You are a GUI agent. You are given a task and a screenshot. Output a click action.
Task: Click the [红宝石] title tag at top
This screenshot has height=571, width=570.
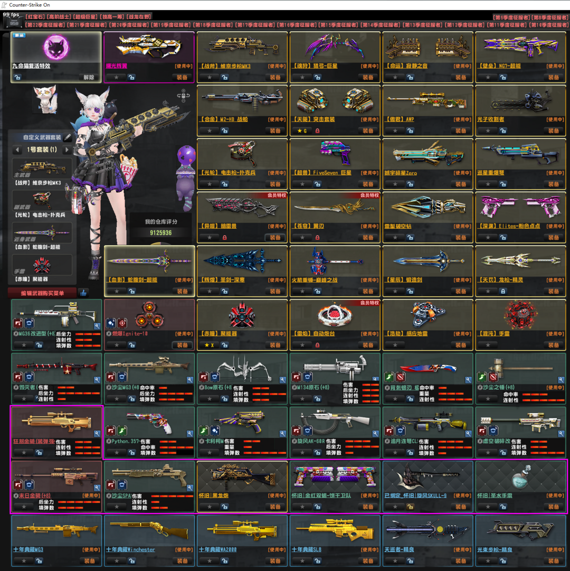(x=35, y=17)
